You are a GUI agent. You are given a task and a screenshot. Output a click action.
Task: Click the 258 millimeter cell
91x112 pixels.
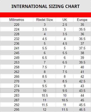pos(16,67)
